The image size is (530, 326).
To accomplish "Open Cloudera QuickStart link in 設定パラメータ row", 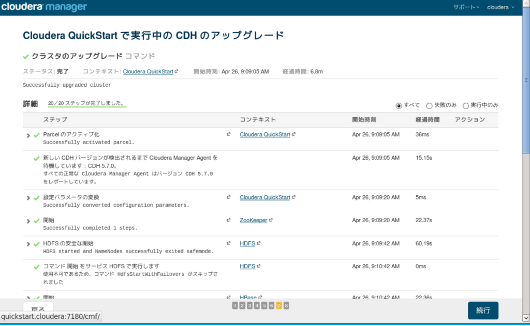I will tap(265, 197).
